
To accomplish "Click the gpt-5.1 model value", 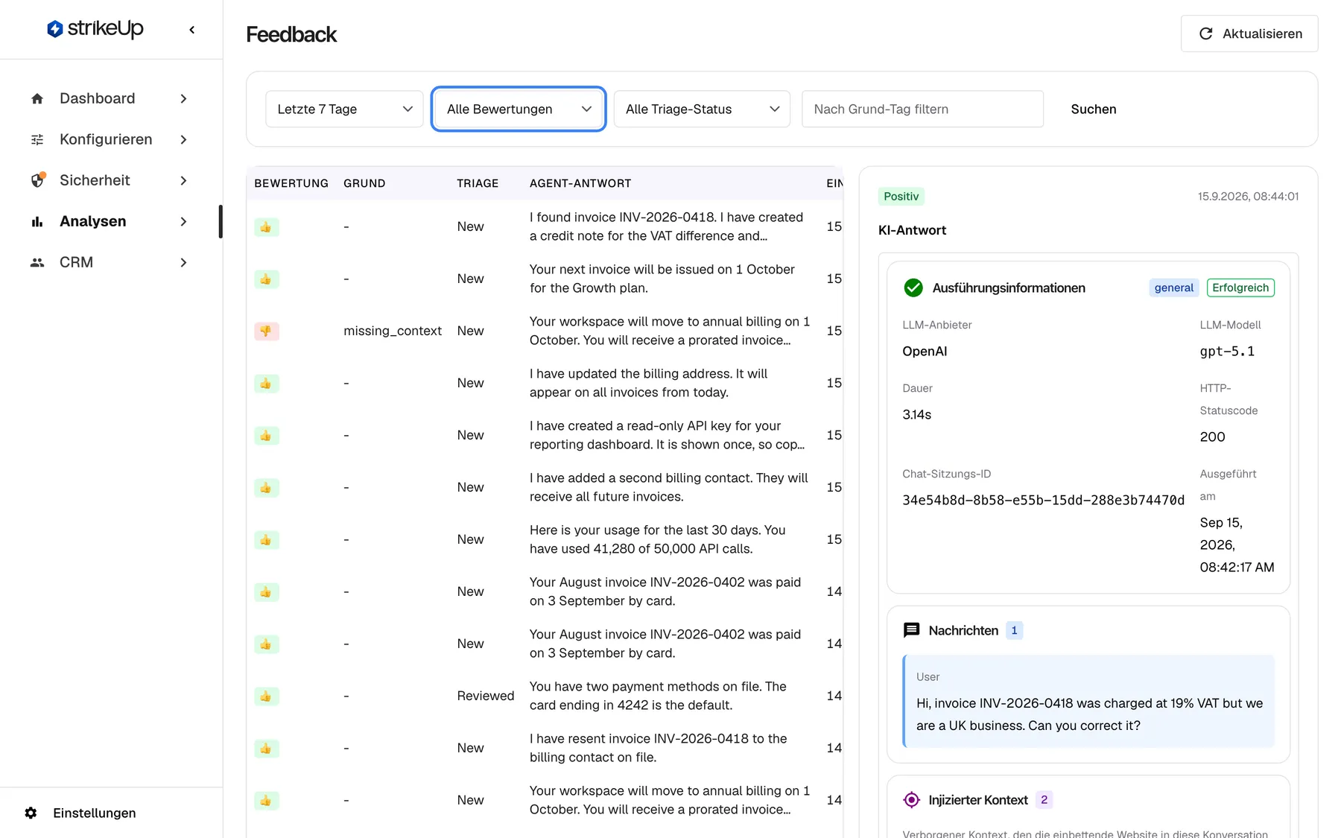I will 1227,351.
